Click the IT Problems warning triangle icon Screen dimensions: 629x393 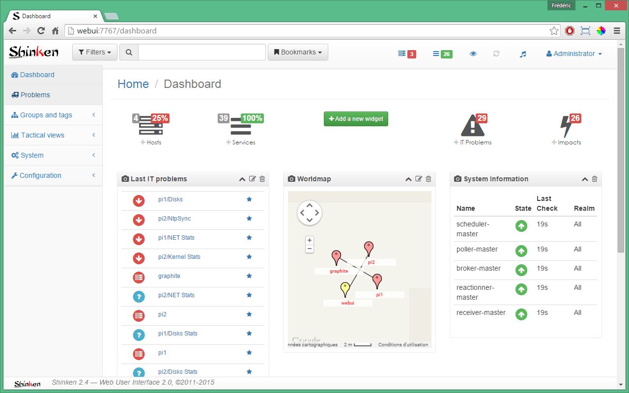click(473, 126)
